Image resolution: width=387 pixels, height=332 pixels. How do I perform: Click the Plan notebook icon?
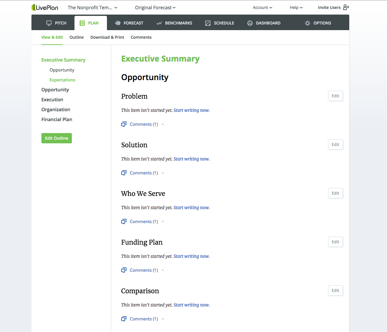(82, 23)
